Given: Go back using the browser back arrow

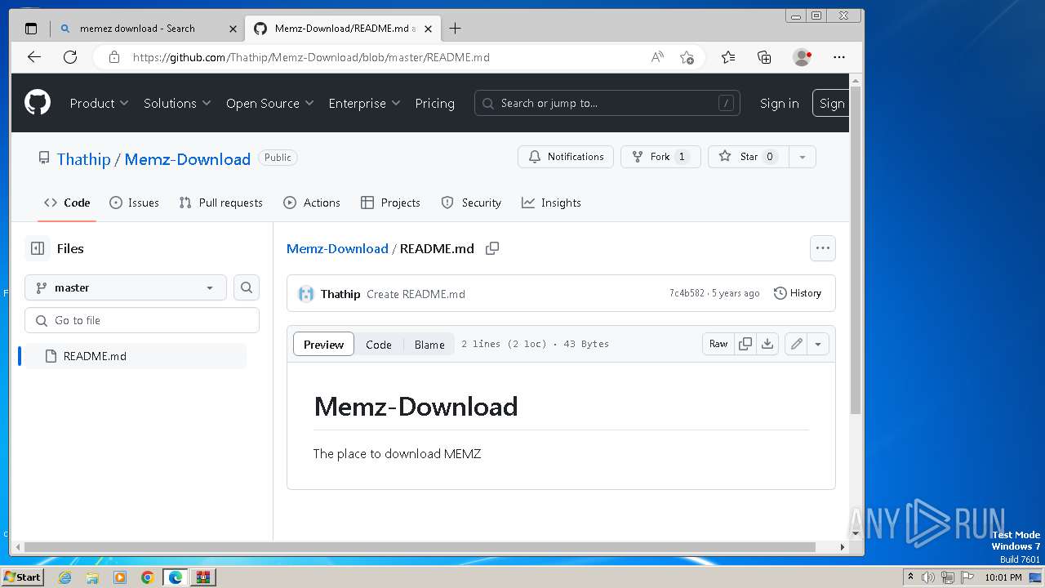Looking at the screenshot, I should point(34,57).
